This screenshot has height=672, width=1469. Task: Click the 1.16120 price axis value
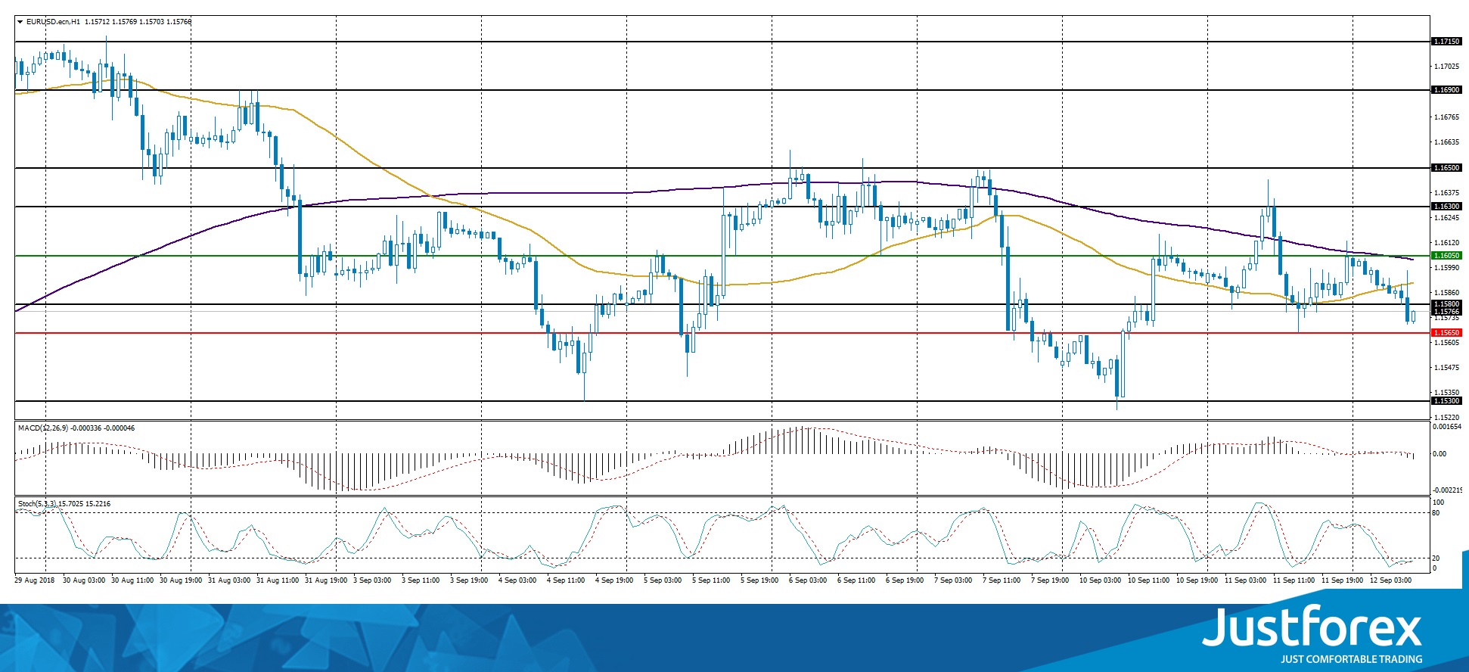point(1446,244)
